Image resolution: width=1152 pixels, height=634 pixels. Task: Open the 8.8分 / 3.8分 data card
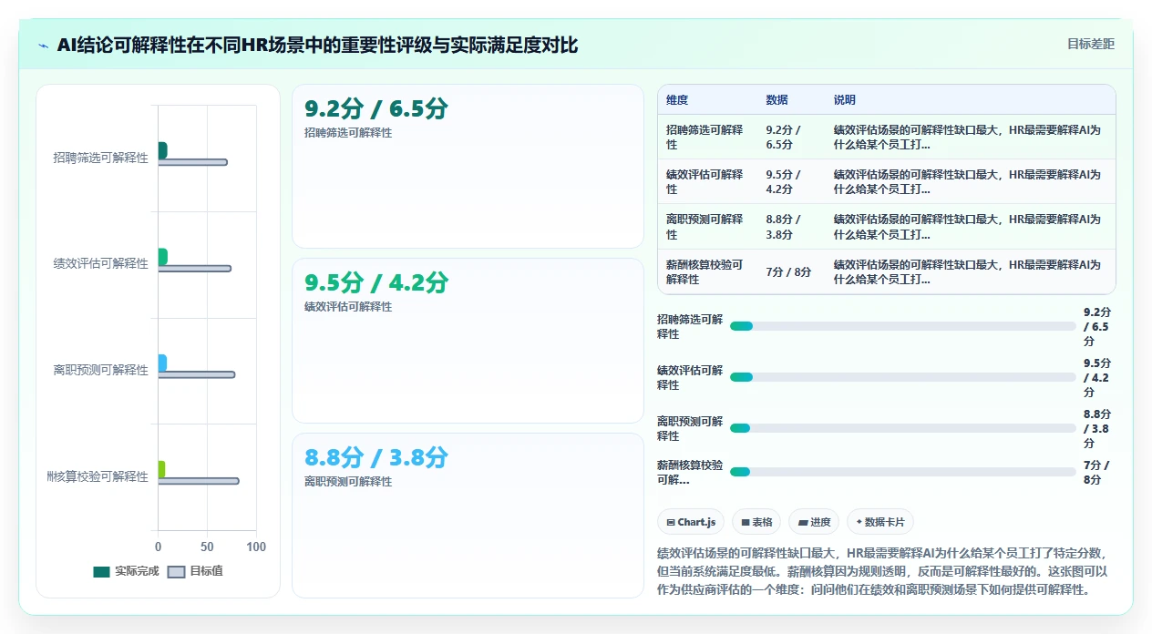click(468, 515)
